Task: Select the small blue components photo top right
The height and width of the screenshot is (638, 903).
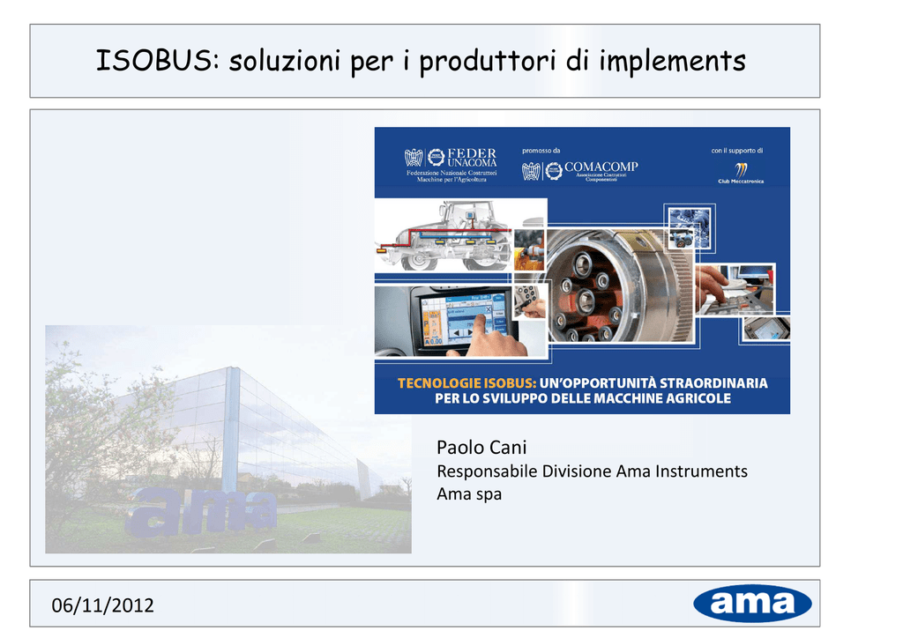Action: click(x=690, y=228)
